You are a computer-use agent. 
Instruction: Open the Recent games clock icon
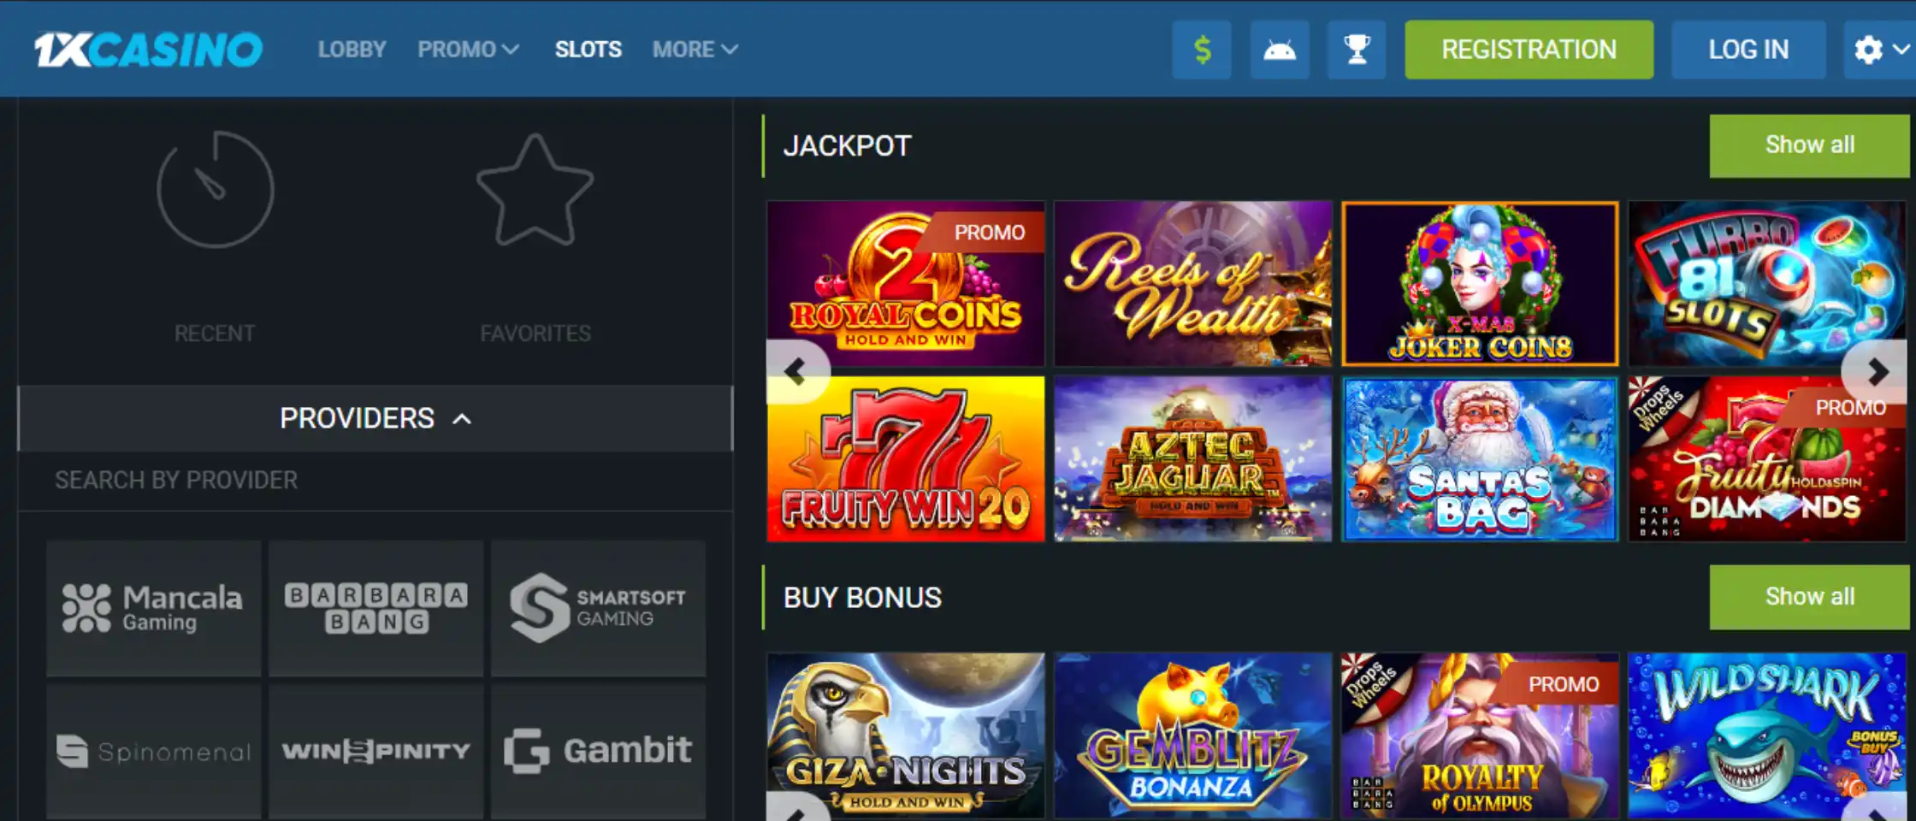tap(215, 190)
